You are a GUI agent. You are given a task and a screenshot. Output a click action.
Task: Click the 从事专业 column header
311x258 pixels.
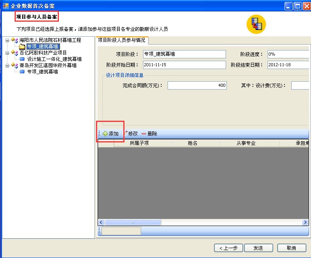(246, 143)
